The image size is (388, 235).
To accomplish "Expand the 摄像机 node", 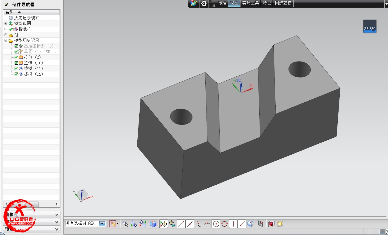I will (6, 29).
